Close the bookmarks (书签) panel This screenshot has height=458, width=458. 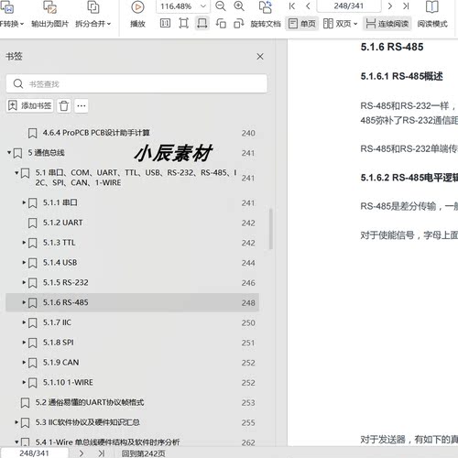tap(260, 57)
